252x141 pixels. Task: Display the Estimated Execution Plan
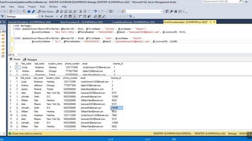click(x=66, y=16)
